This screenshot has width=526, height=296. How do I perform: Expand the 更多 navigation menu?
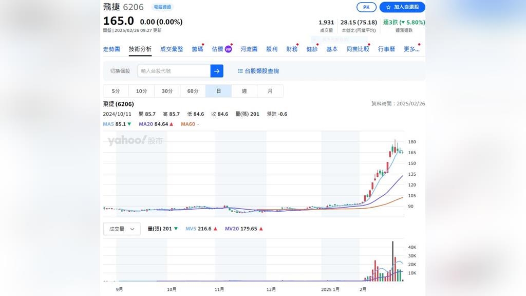pos(411,49)
